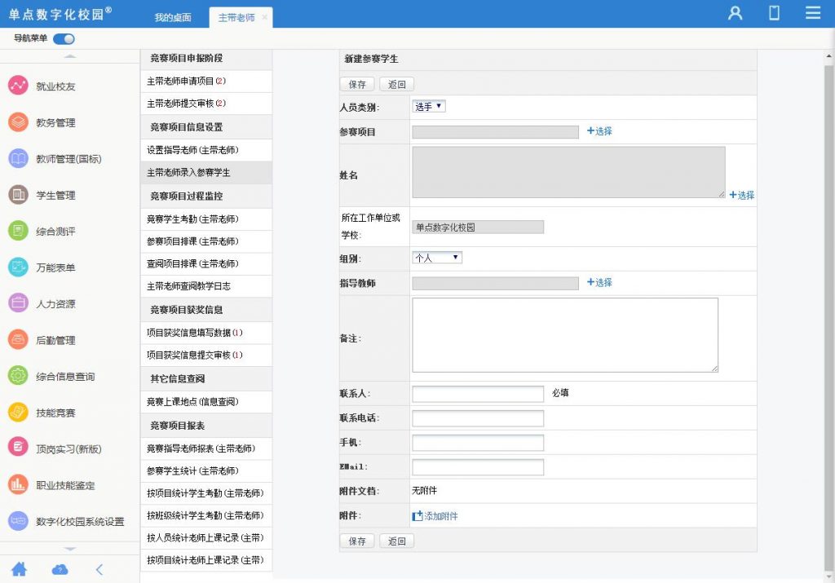Open the 组别 dropdown

(x=437, y=258)
